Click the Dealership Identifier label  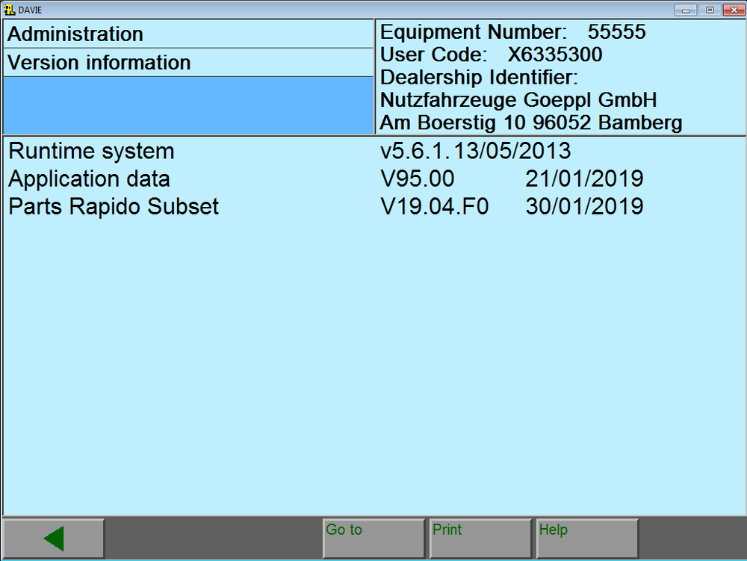[480, 78]
